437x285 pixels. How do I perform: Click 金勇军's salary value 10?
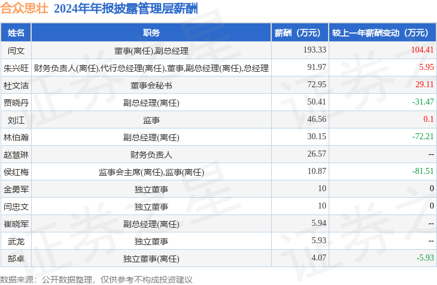(322, 188)
